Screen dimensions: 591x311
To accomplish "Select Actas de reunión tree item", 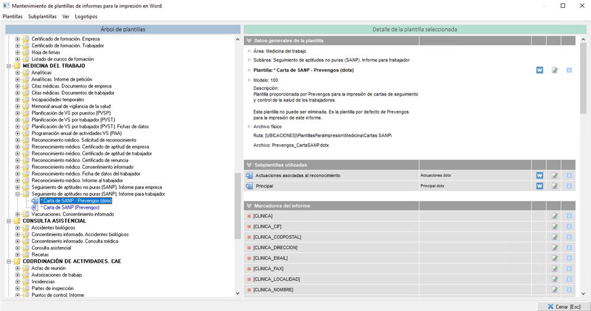I will click(x=48, y=268).
